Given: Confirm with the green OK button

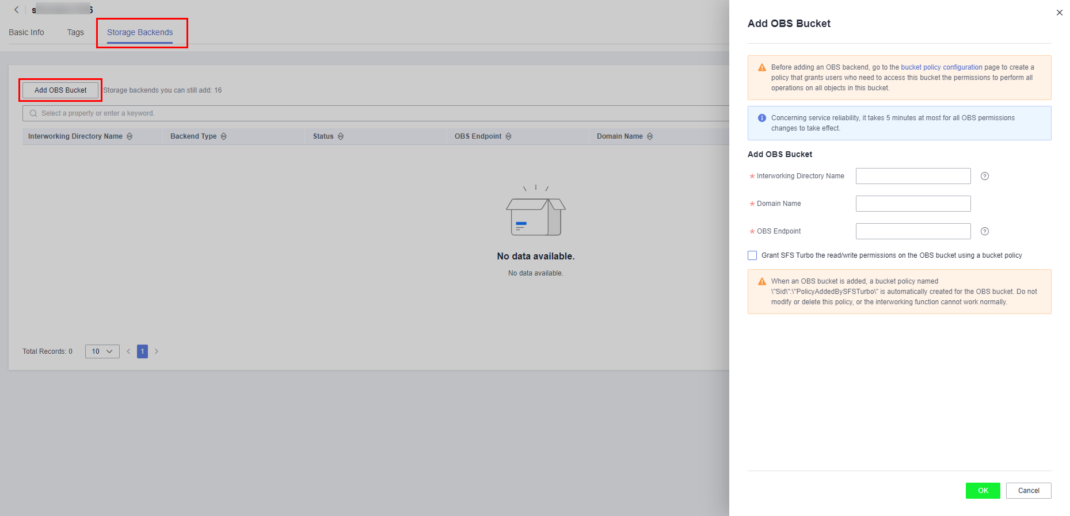Looking at the screenshot, I should coord(983,491).
